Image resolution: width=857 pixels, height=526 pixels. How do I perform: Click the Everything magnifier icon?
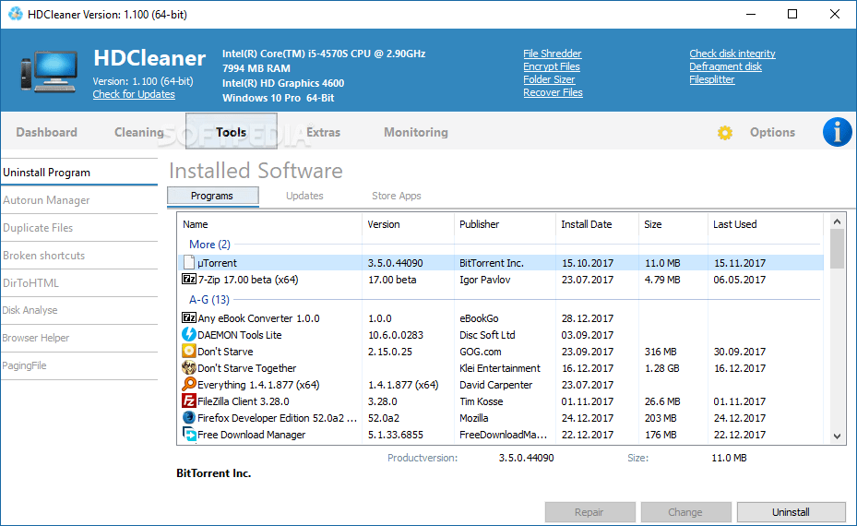pyautogui.click(x=189, y=385)
